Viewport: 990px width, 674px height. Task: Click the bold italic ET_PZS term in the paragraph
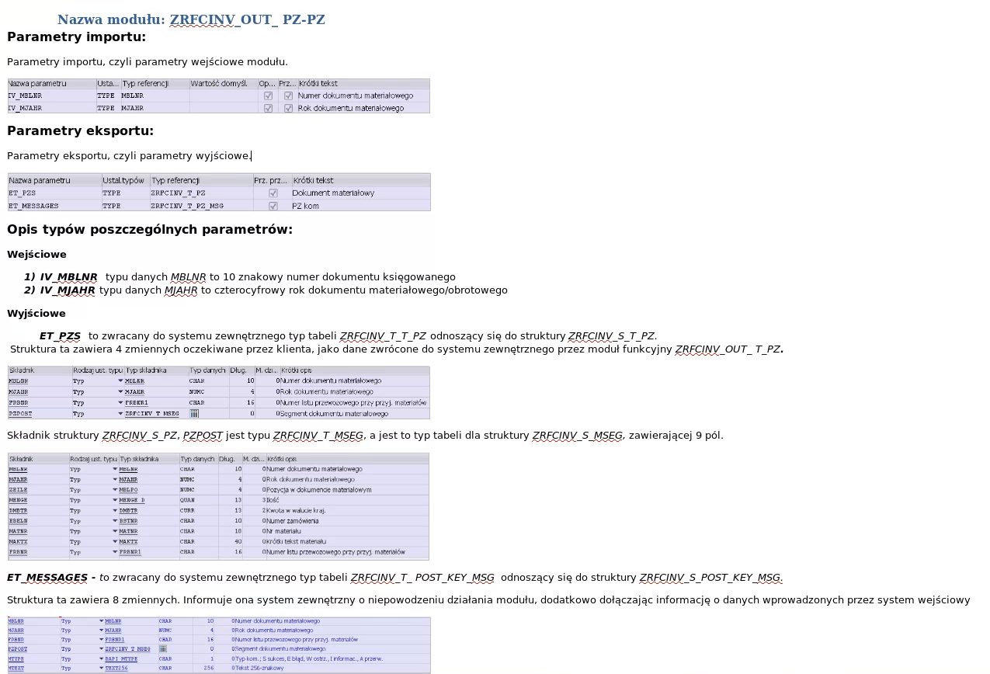tap(60, 336)
